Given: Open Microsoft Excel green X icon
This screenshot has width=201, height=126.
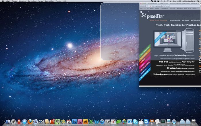Looking at the screenshot, I should [91, 121].
